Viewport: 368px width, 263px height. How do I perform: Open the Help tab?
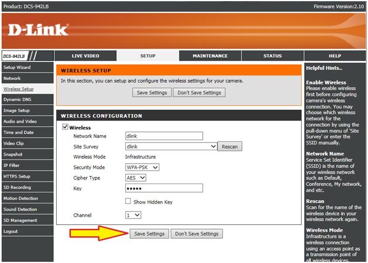click(x=335, y=56)
